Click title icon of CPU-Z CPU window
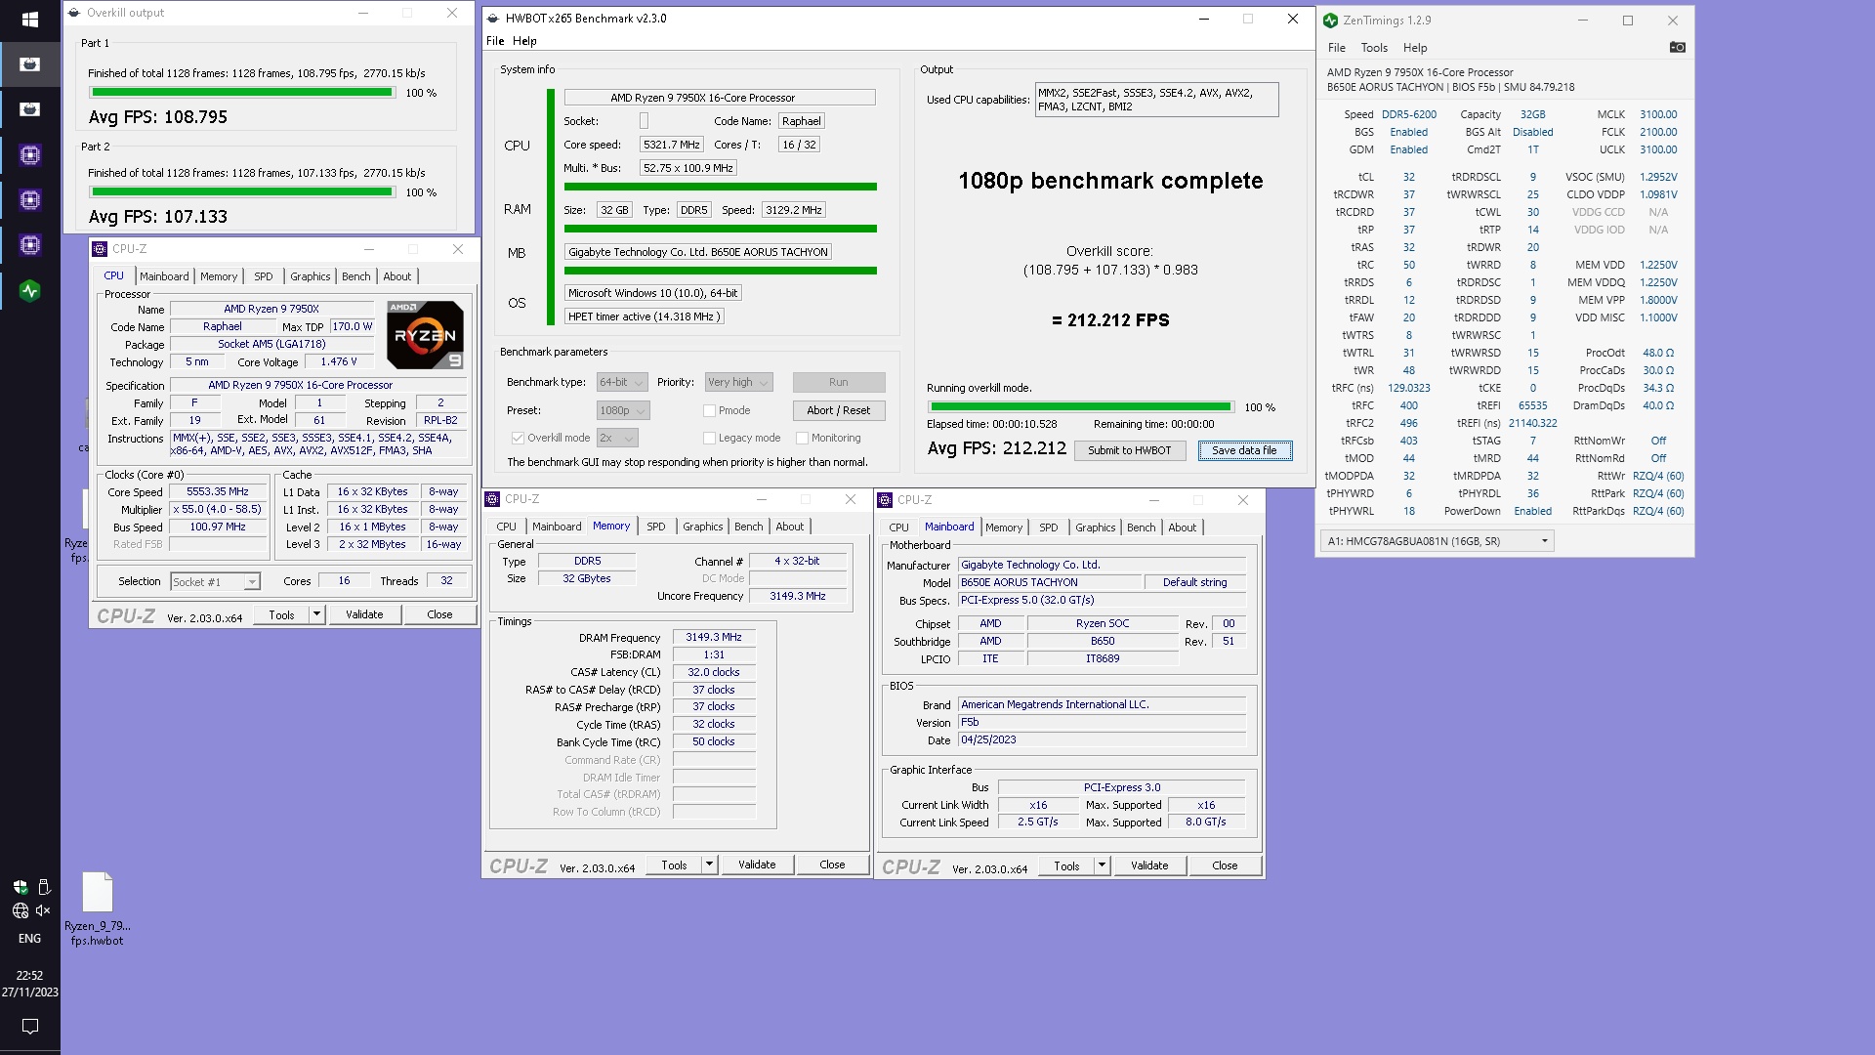The image size is (1875, 1055). pyautogui.click(x=100, y=249)
